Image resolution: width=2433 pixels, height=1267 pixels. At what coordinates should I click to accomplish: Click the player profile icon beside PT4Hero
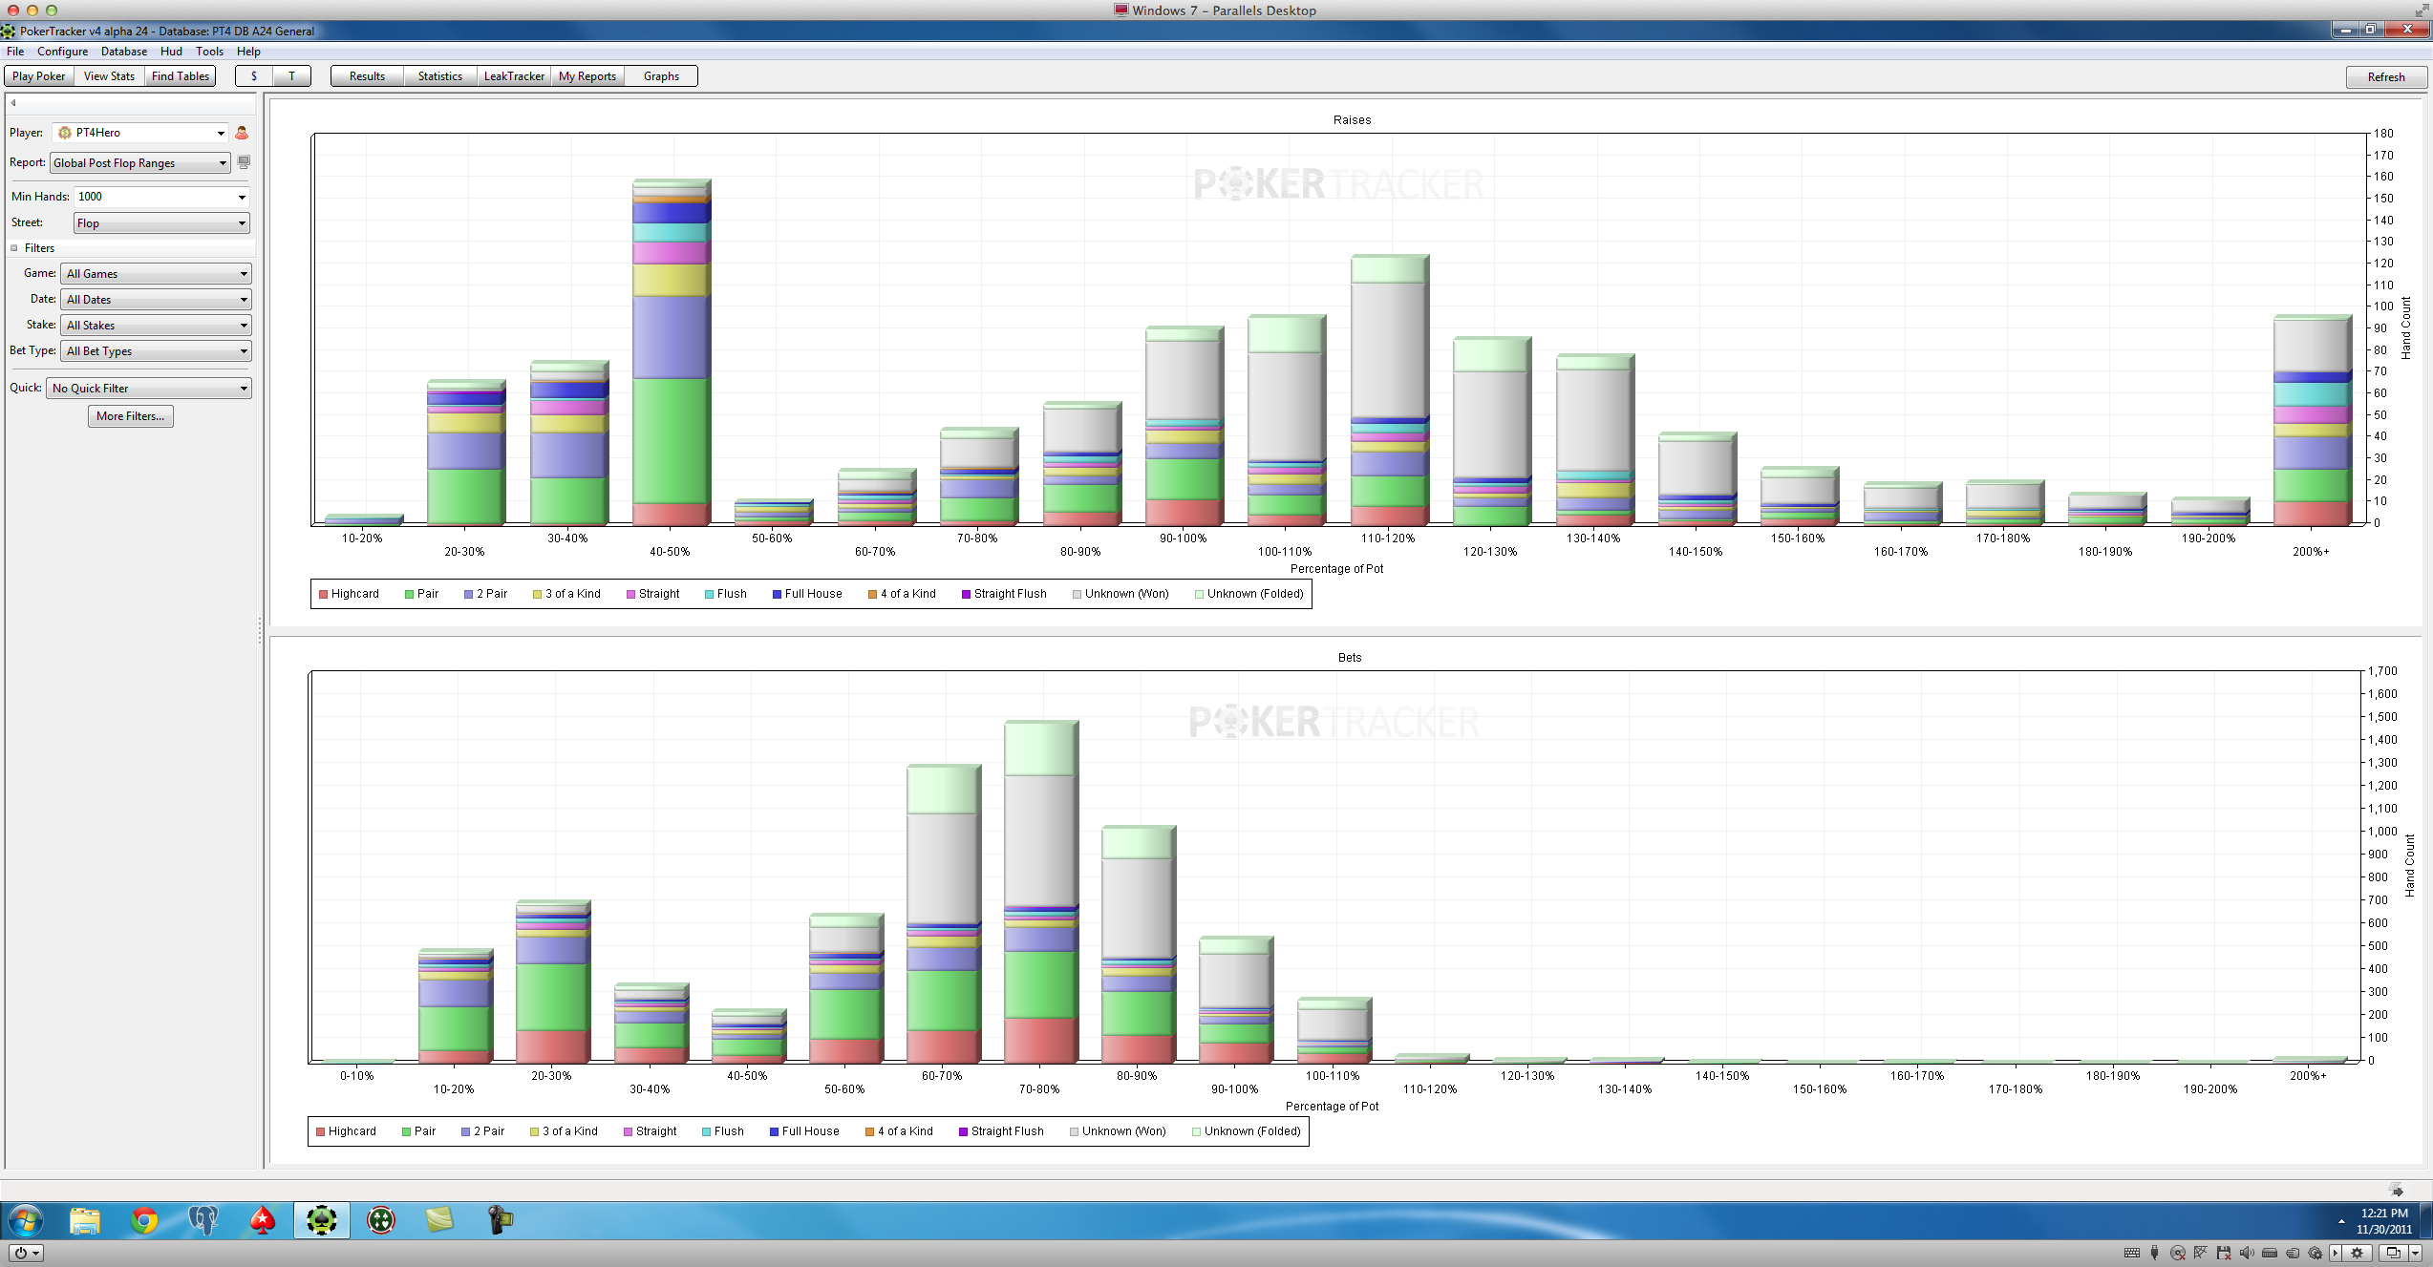point(242,134)
